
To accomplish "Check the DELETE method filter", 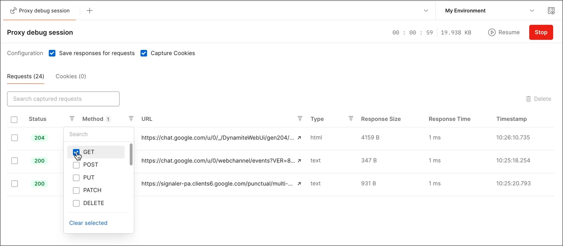I will [76, 203].
